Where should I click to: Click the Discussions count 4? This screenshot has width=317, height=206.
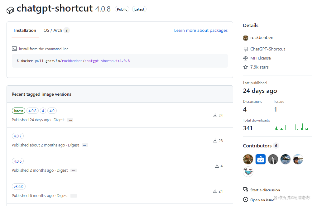click(x=245, y=109)
